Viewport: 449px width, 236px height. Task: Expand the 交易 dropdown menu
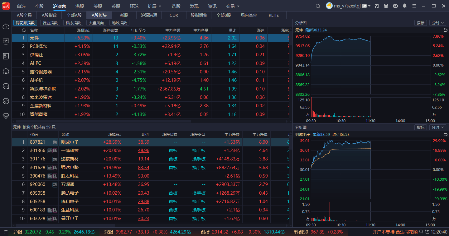click(233, 6)
